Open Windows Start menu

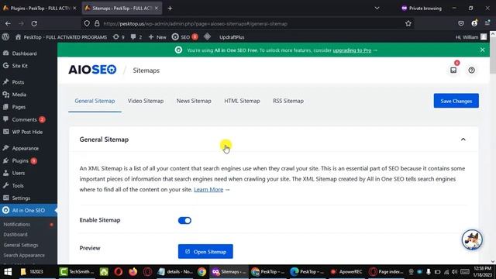click(x=8, y=272)
